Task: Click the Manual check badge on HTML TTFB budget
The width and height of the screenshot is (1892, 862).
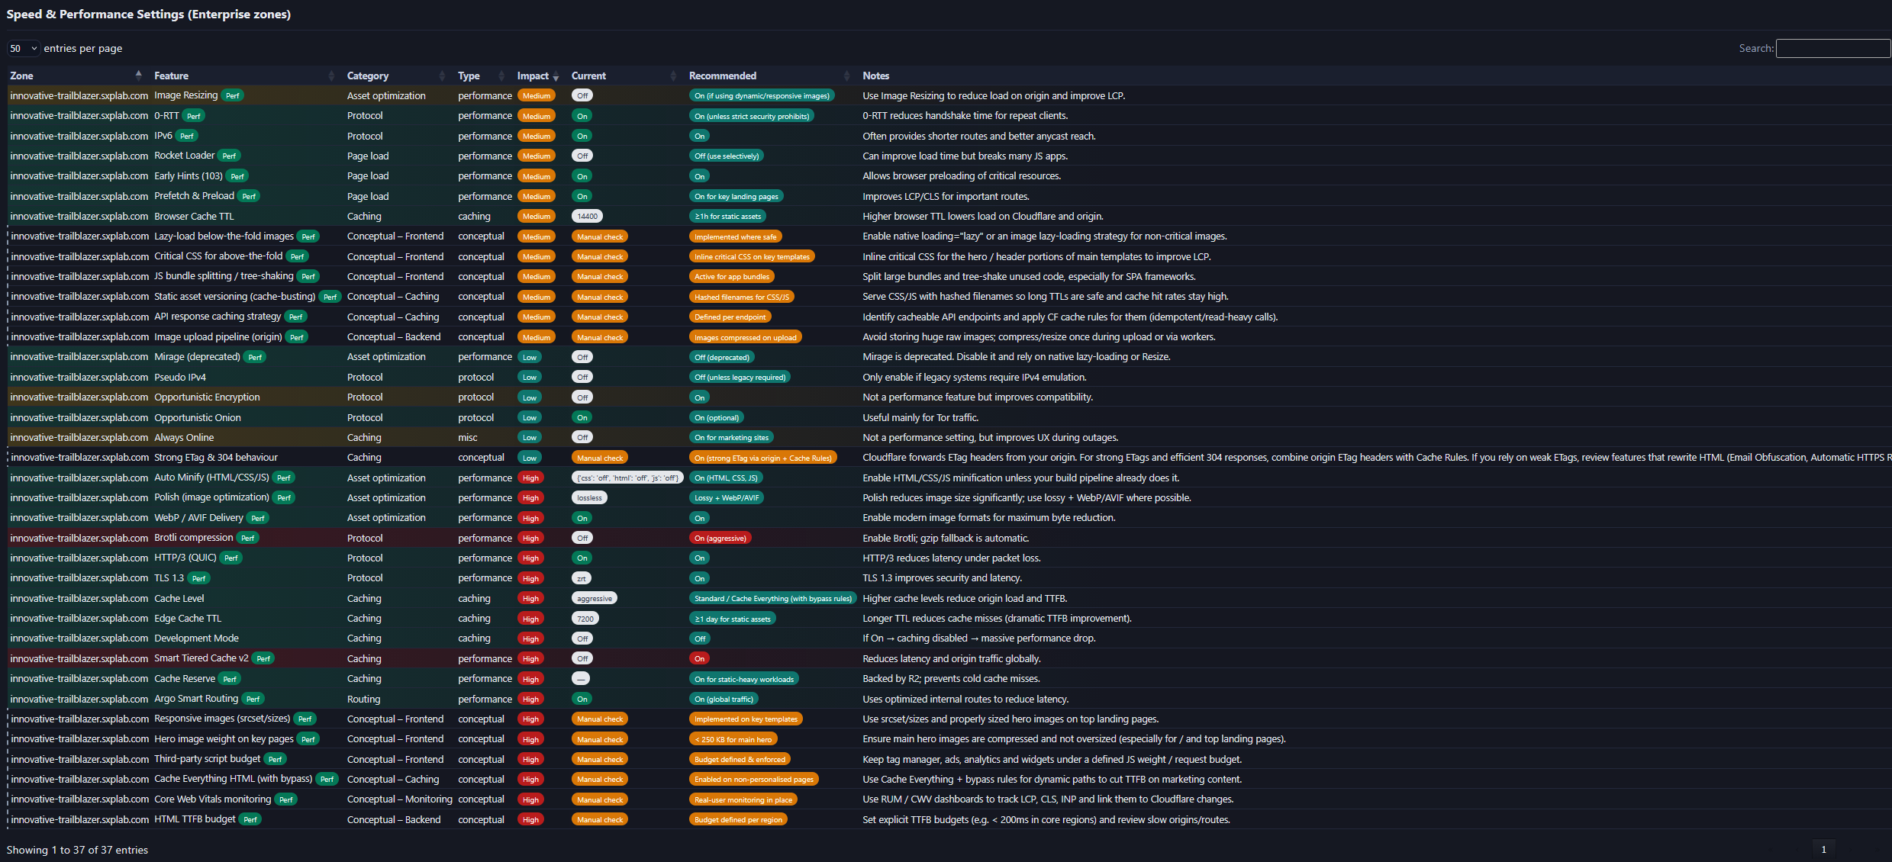Action: 600,819
